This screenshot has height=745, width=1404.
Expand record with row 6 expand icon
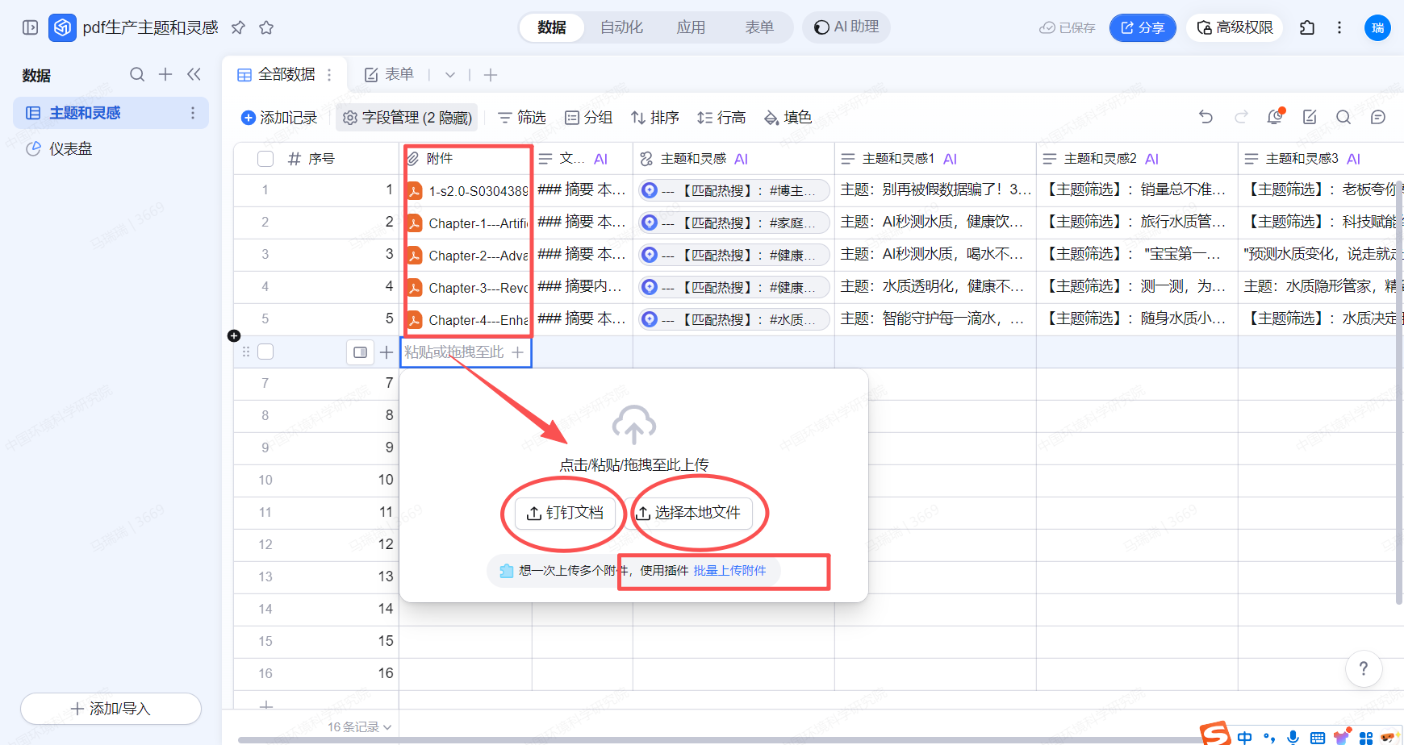(x=360, y=352)
